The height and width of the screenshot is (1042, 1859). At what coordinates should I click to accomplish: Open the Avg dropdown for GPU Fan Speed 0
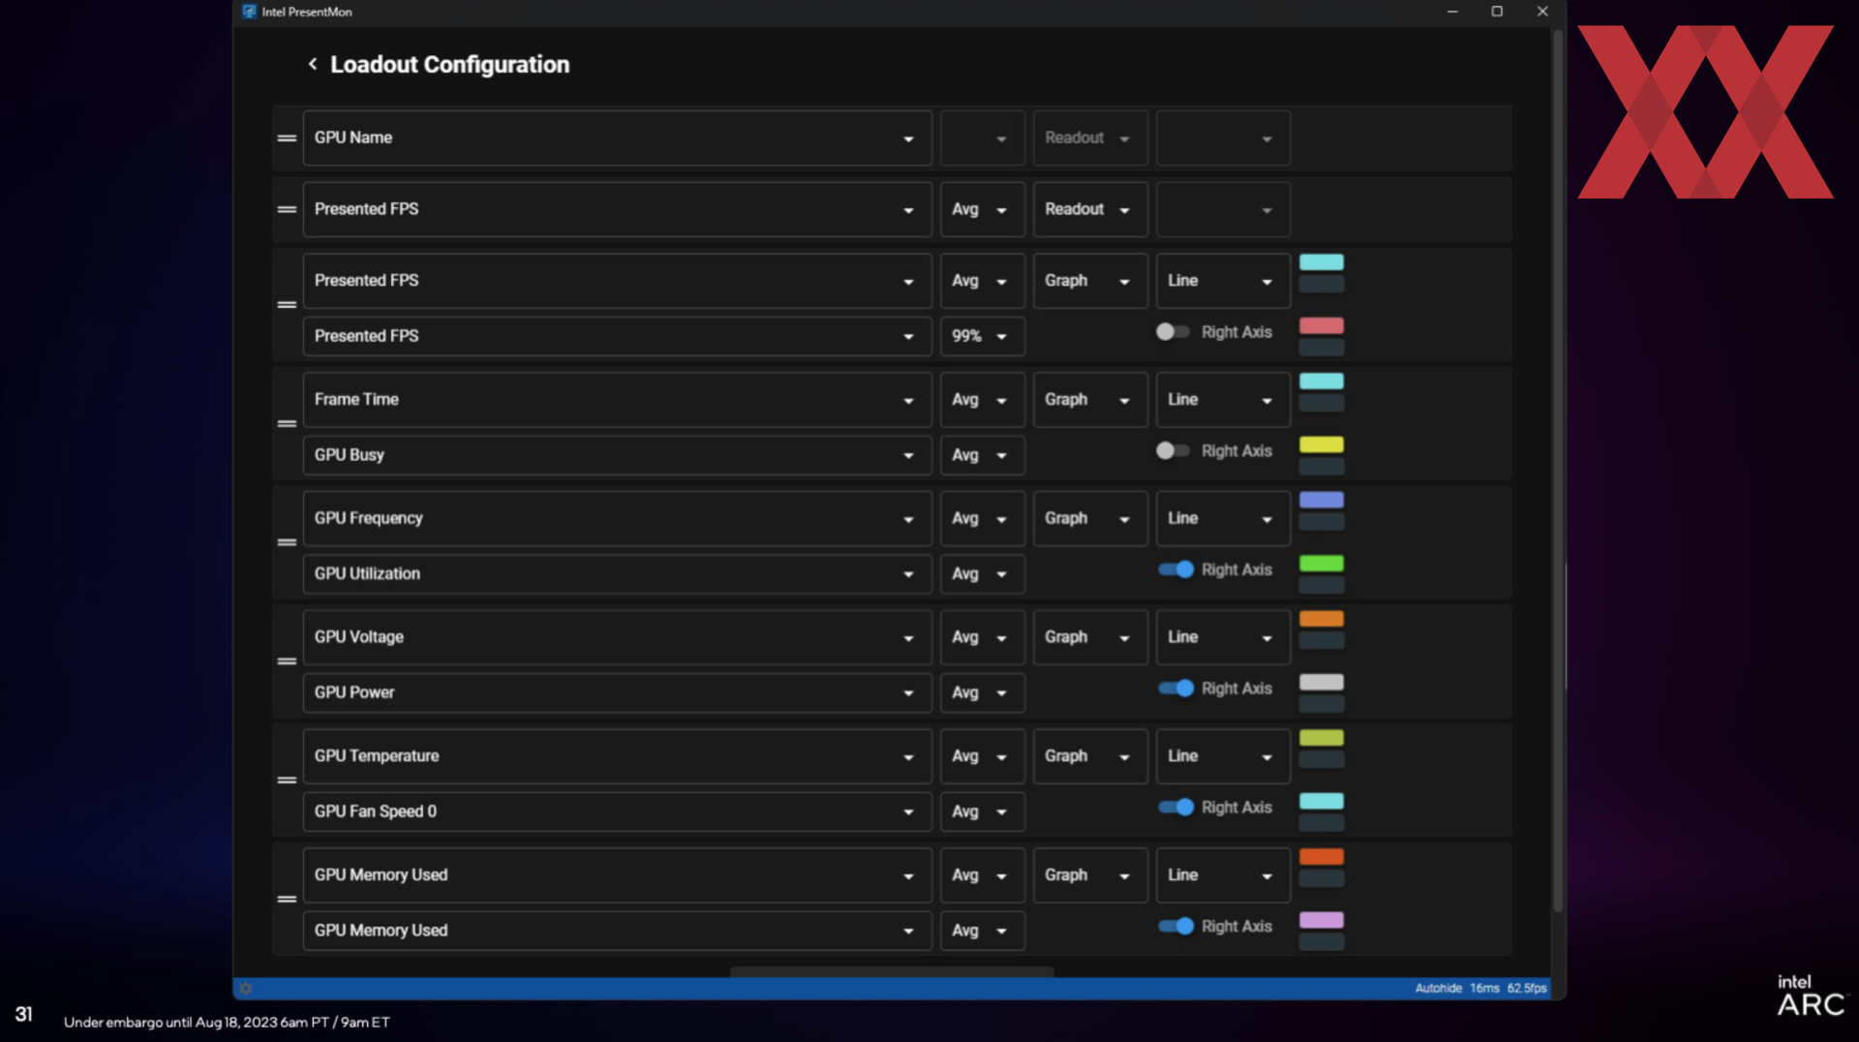coord(982,812)
